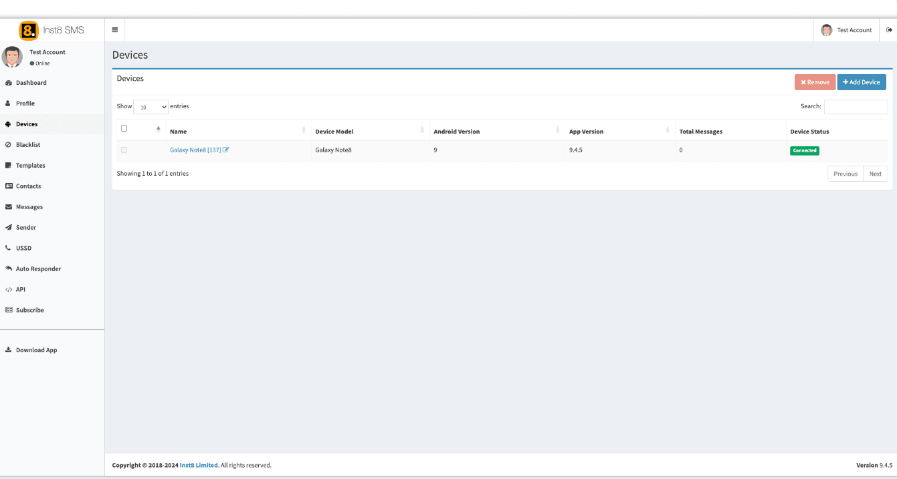Open Messages in sidebar
Screen dimensions: 897x479
52,207
